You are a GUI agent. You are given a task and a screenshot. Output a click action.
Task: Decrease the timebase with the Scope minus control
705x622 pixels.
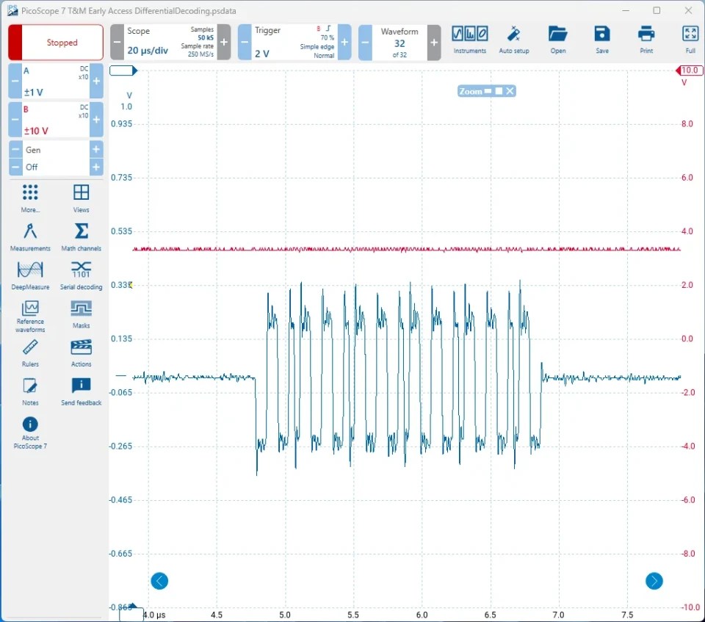116,41
